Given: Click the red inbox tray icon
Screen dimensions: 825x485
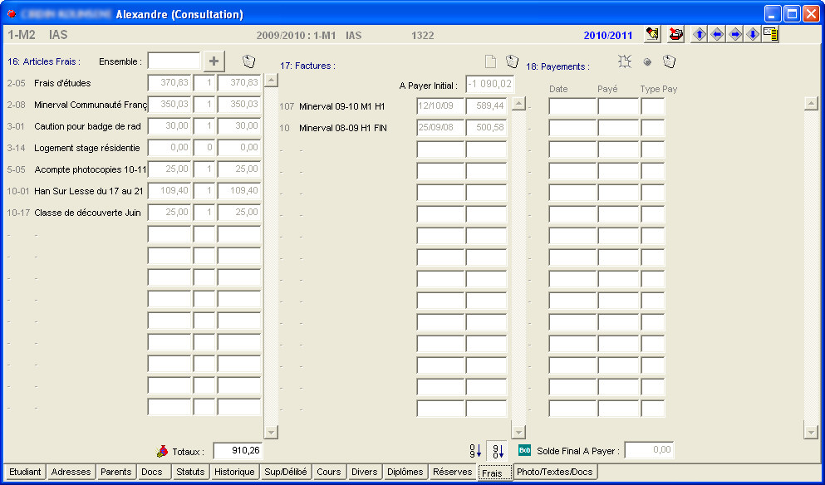Looking at the screenshot, I should coord(675,35).
